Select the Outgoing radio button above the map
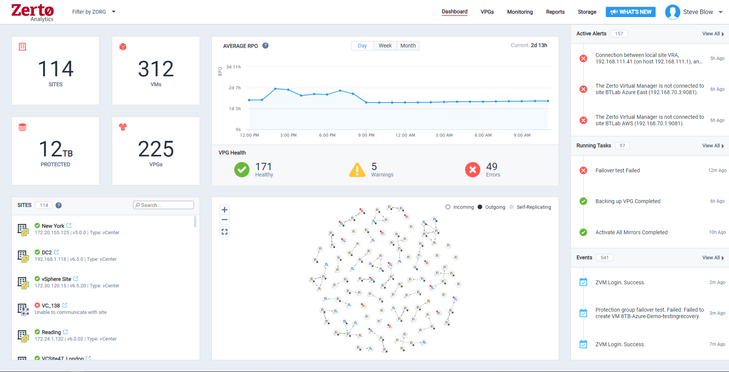 [x=480, y=207]
